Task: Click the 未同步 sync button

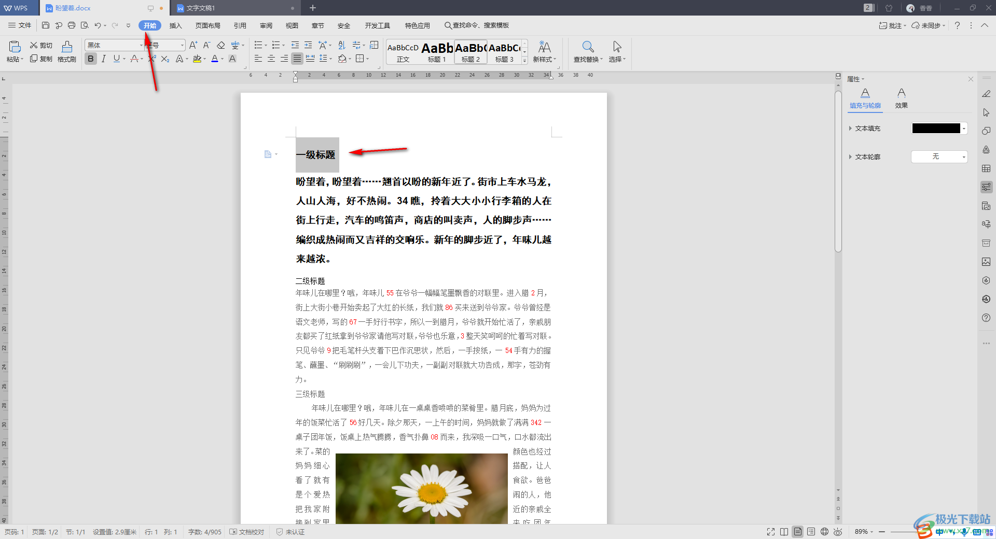Action: (929, 25)
